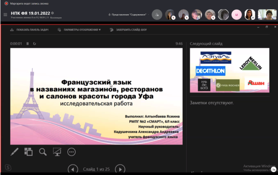Open more slideshow options ellipsis button
Screen dimensions: 278x175
click(71, 152)
